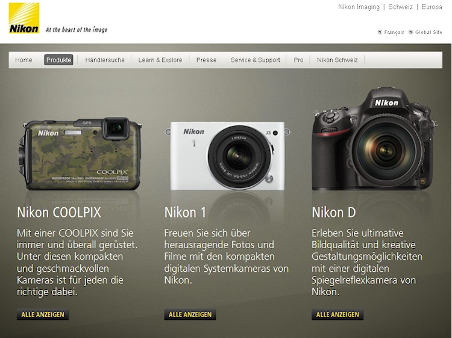The width and height of the screenshot is (452, 338).
Task: Click Alle Anzeigen under Nikon 1
Action: pos(190,315)
